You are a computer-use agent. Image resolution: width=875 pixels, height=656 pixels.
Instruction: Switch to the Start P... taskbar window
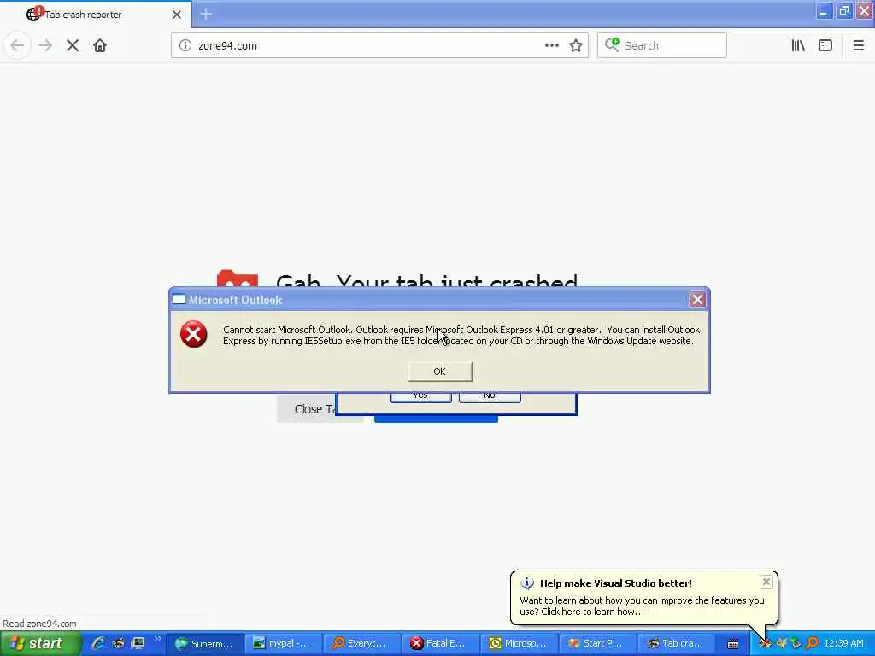point(597,644)
